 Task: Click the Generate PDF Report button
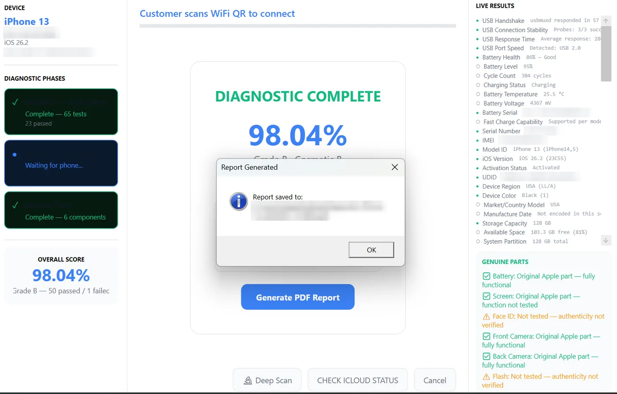click(298, 297)
